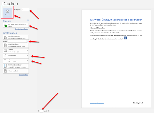Increase the Exemplare copies count

pos(28,9)
